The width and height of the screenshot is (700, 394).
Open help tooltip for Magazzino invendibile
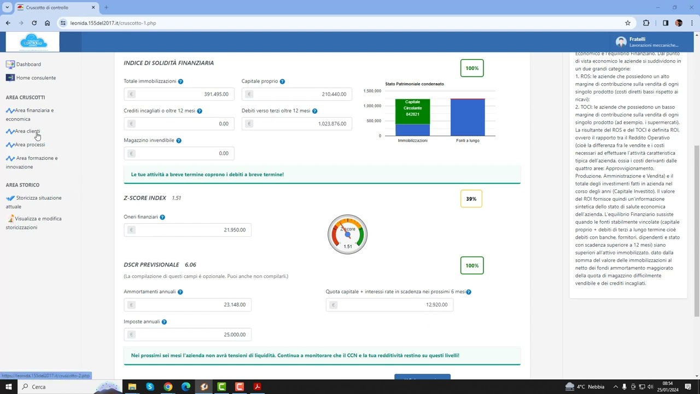pyautogui.click(x=179, y=141)
